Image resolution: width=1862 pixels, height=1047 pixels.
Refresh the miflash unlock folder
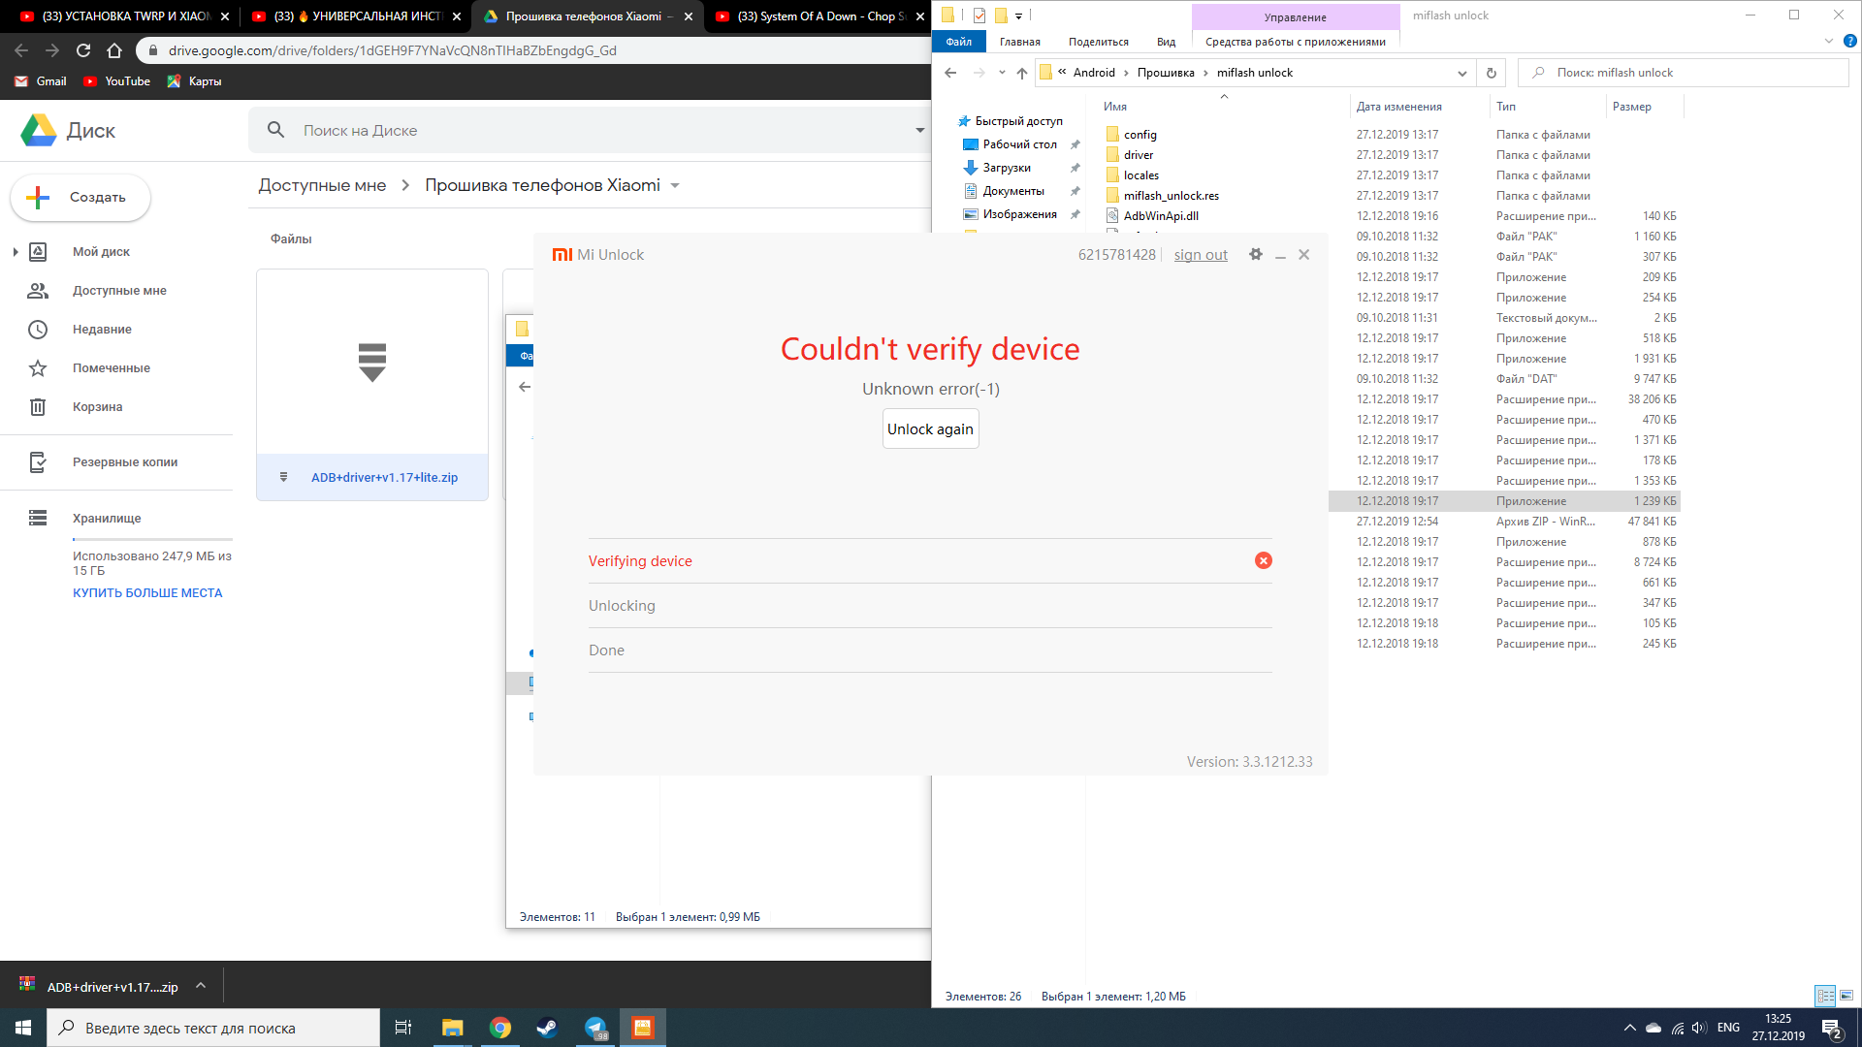1491,73
